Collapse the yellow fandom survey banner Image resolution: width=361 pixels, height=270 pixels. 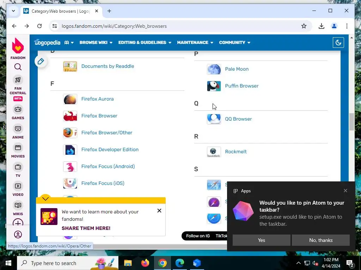pyautogui.click(x=45, y=199)
